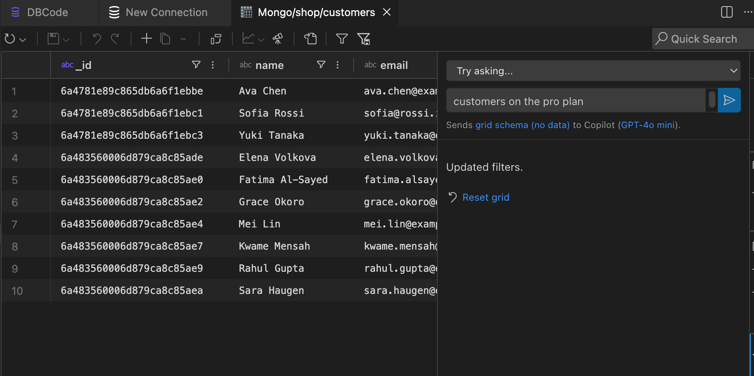Sort by the name column header
This screenshot has height=376, width=754.
click(x=269, y=65)
